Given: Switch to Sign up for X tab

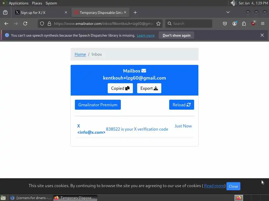Looking at the screenshot, I should 41,13.
